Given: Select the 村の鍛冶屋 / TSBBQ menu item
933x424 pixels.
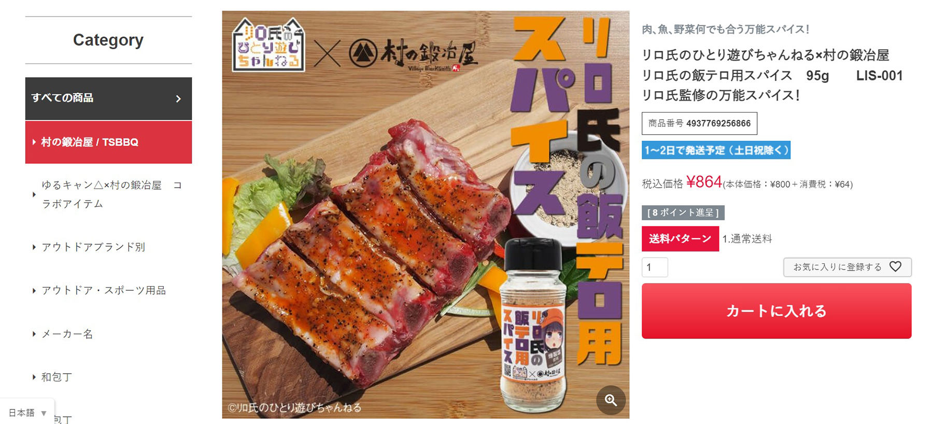Looking at the screenshot, I should pyautogui.click(x=108, y=142).
